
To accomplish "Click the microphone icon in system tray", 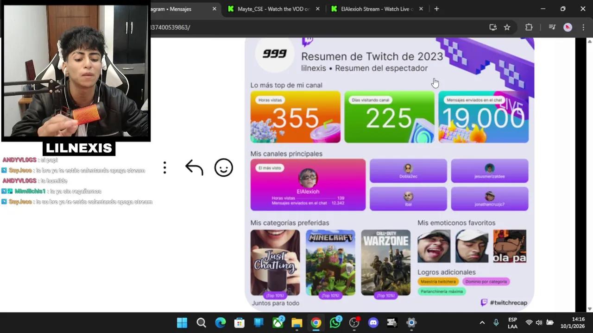I will pos(496,323).
